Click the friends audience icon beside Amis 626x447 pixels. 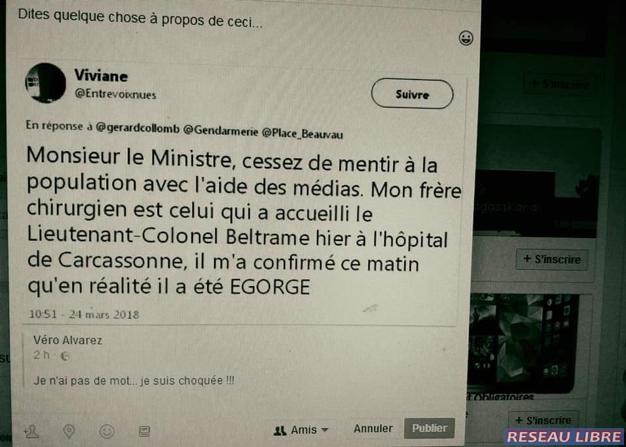pos(280,430)
